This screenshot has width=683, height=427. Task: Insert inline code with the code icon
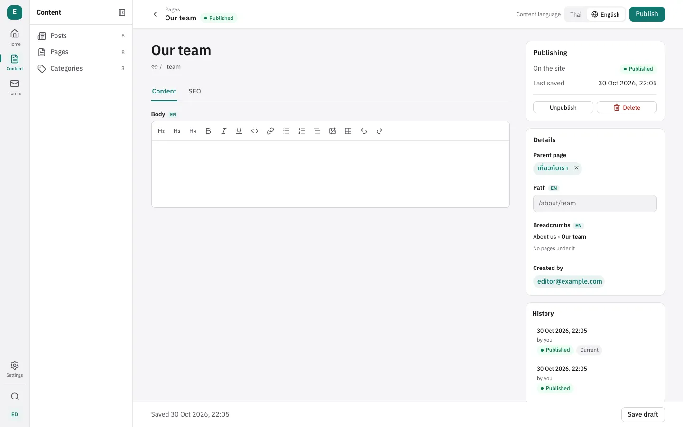click(255, 131)
